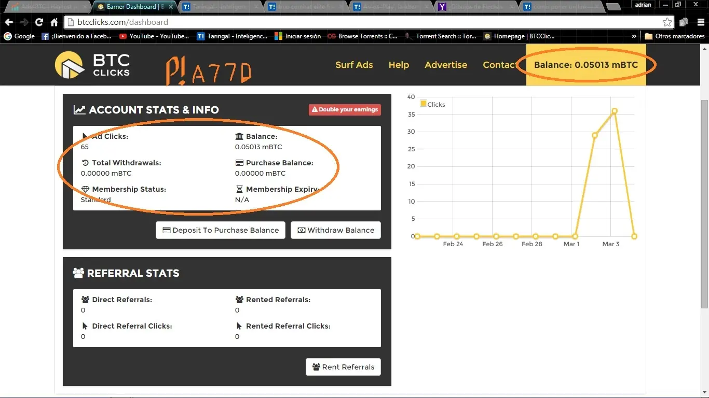Go to the Advertise page
Image resolution: width=709 pixels, height=398 pixels.
(x=446, y=65)
